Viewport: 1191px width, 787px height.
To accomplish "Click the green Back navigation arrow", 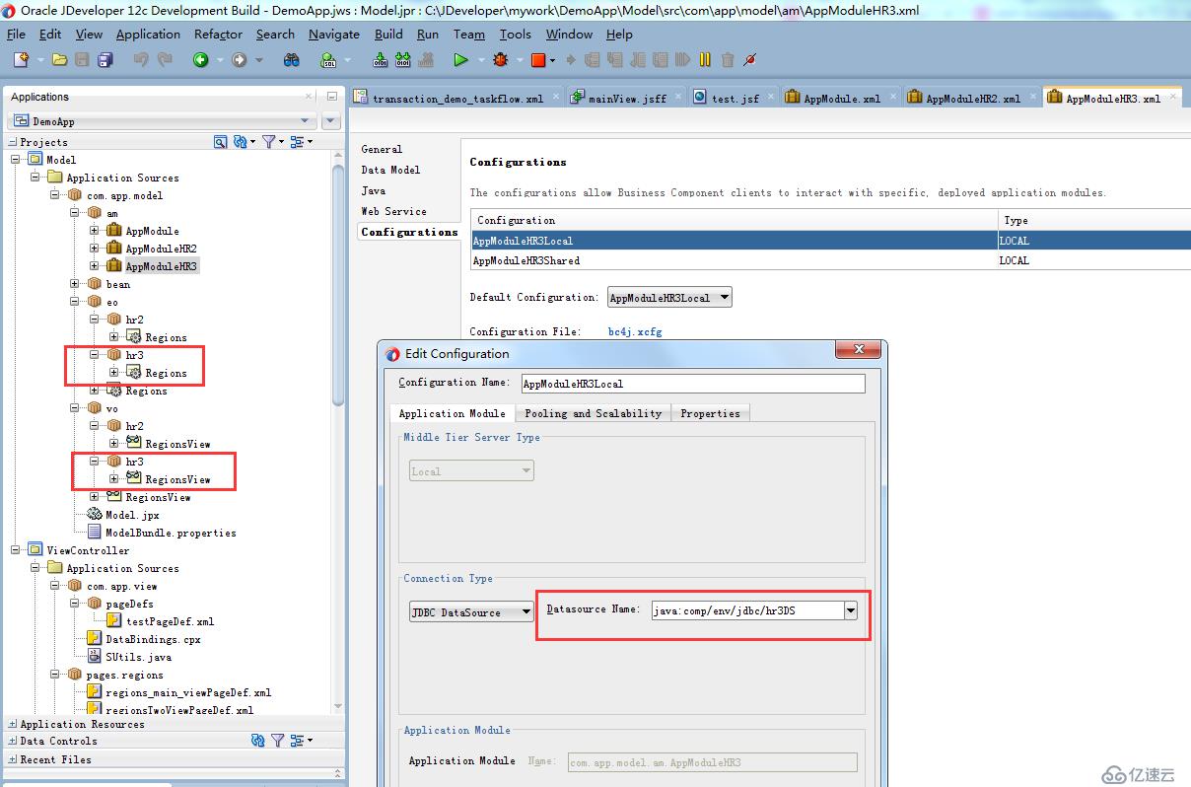I will point(200,60).
